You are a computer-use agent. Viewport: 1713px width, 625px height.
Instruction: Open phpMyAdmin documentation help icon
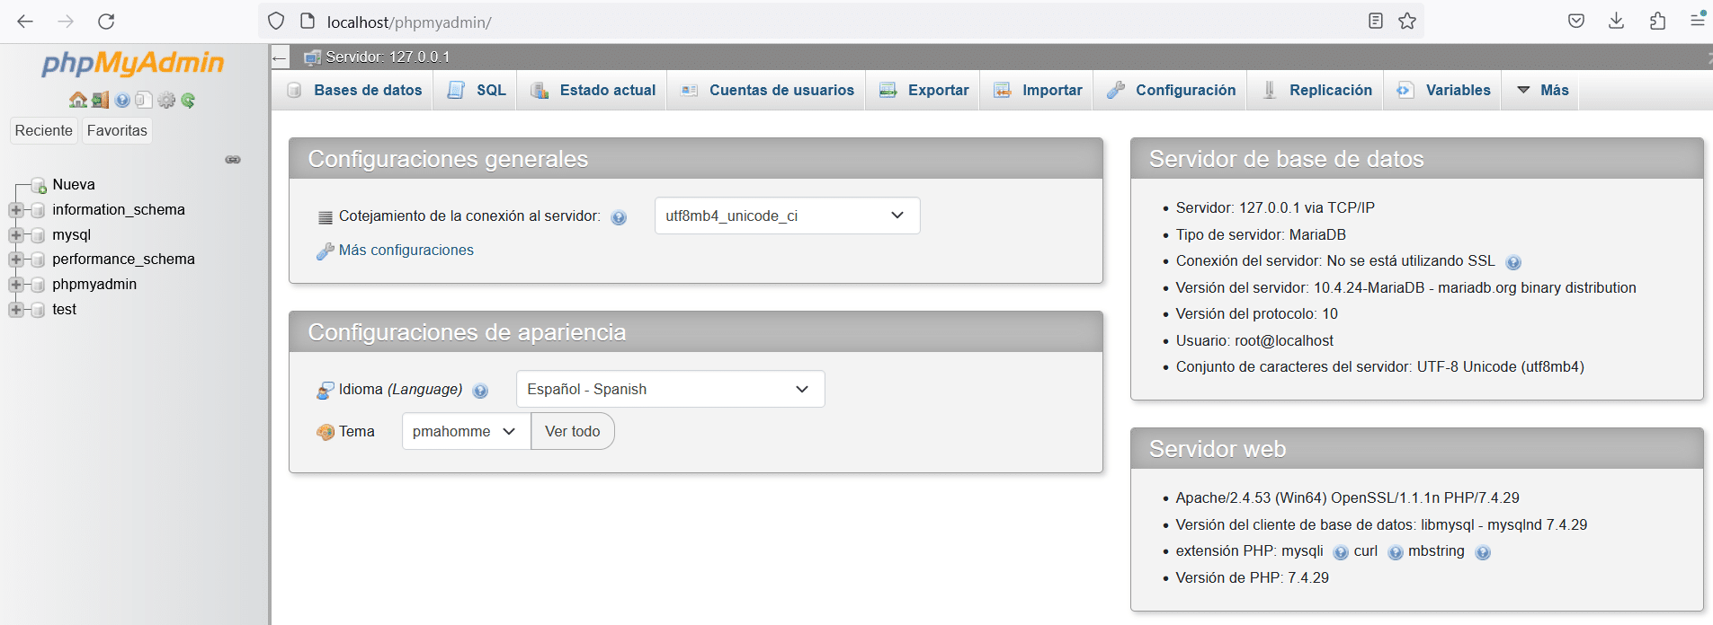point(122,100)
